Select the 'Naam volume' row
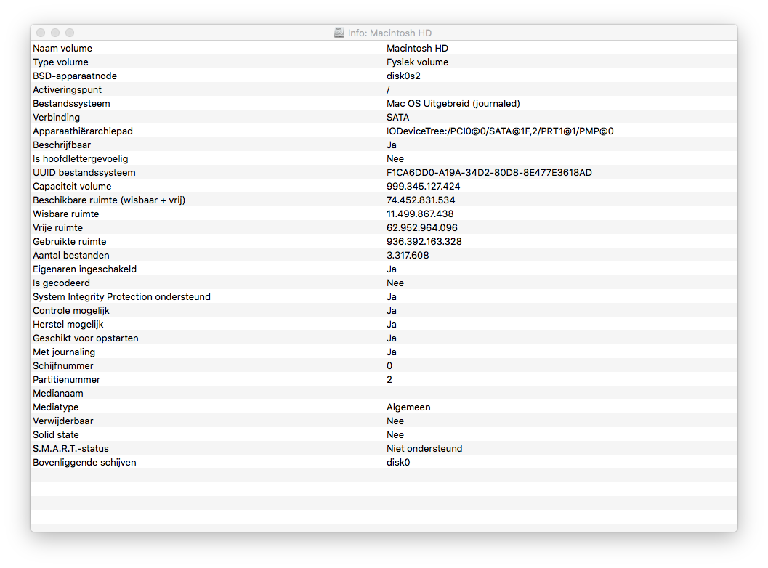Image resolution: width=768 pixels, height=568 pixels. pyautogui.click(x=384, y=48)
